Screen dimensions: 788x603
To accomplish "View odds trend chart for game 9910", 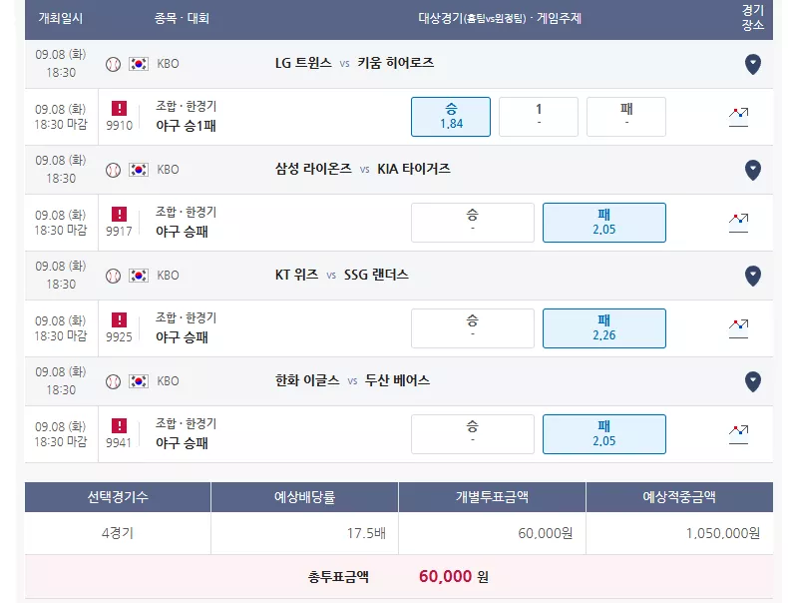I will click(x=738, y=117).
